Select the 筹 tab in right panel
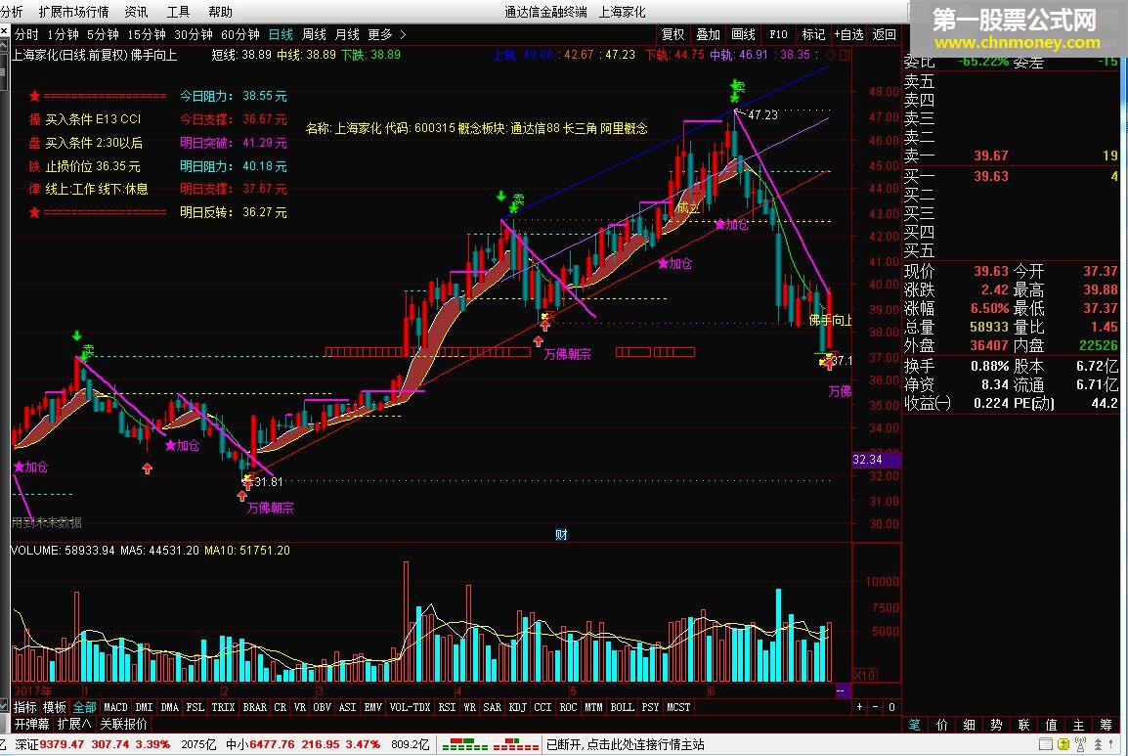Image resolution: width=1128 pixels, height=756 pixels. pyautogui.click(x=1106, y=725)
